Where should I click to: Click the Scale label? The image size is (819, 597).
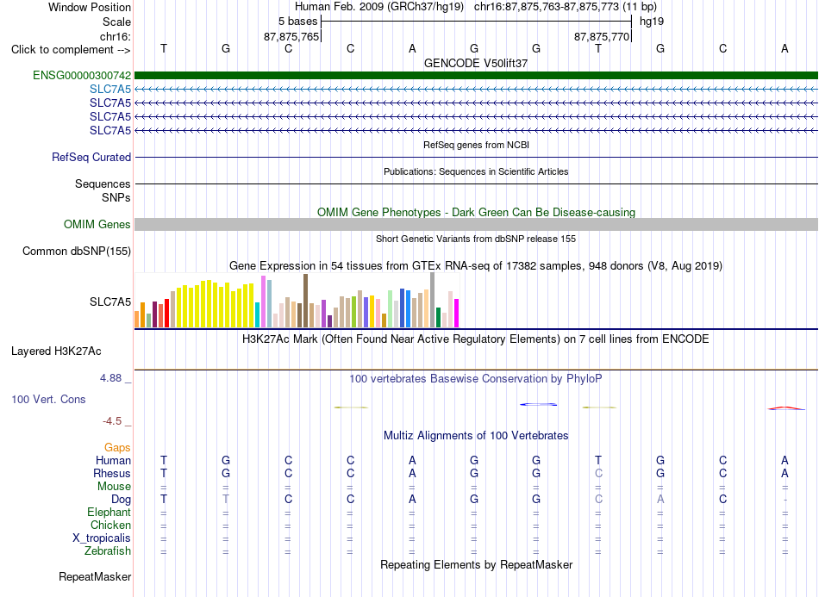click(116, 22)
